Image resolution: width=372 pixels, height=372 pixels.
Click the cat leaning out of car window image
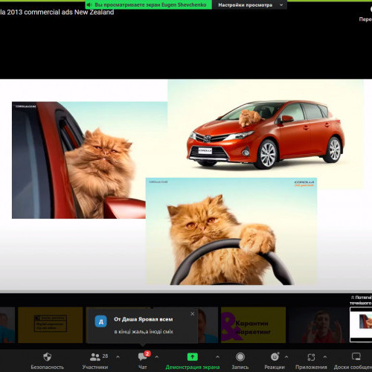click(79, 160)
